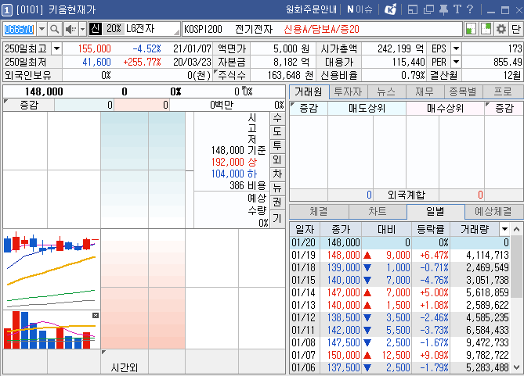524x376 pixels.
Task: Click the 뉴 side button
Action: [x=277, y=188]
